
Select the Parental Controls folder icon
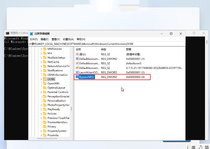pyautogui.click(x=45, y=92)
